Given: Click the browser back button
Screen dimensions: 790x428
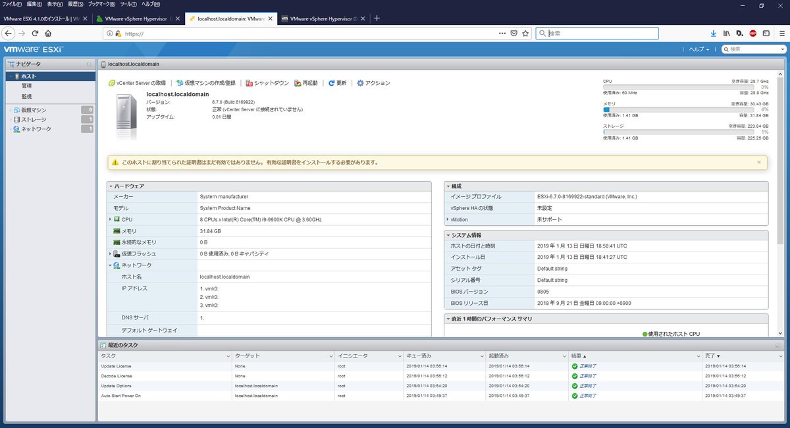Looking at the screenshot, I should click(9, 33).
